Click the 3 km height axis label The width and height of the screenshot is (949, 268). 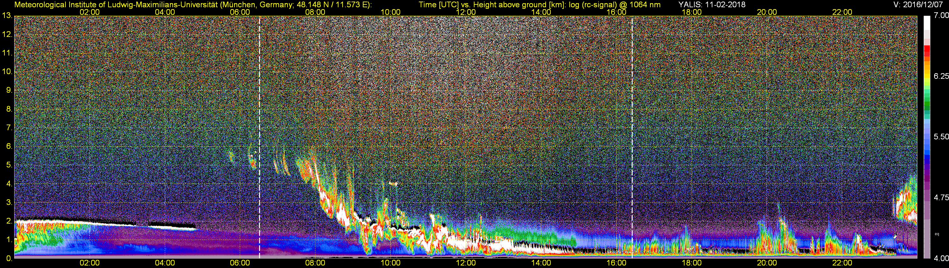(x=9, y=203)
